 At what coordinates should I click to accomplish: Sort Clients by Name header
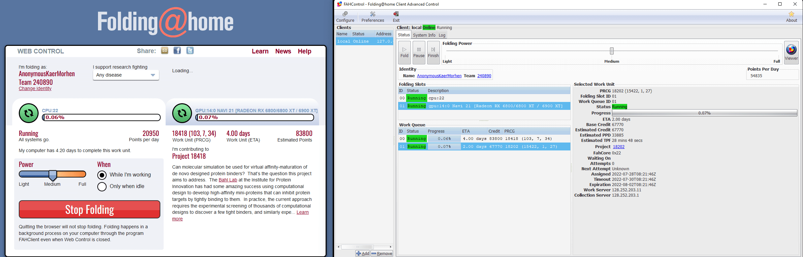(343, 34)
